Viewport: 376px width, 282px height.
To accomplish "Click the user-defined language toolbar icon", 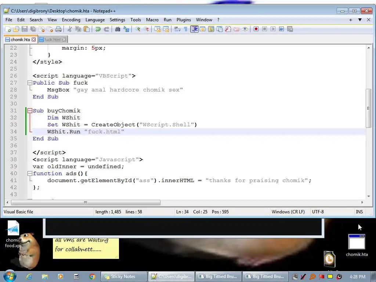I will click(x=203, y=29).
